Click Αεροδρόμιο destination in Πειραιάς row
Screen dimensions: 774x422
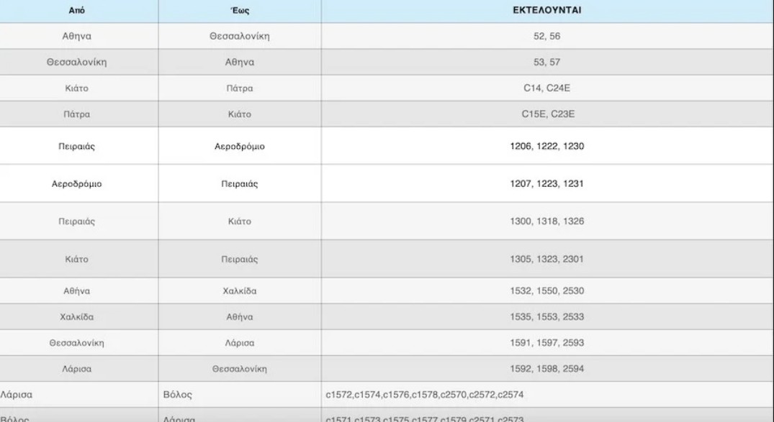click(x=240, y=146)
